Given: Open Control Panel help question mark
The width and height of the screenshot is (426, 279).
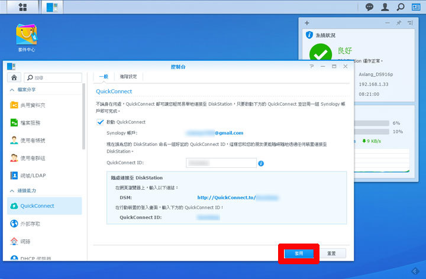Looking at the screenshot, I should tap(312, 66).
